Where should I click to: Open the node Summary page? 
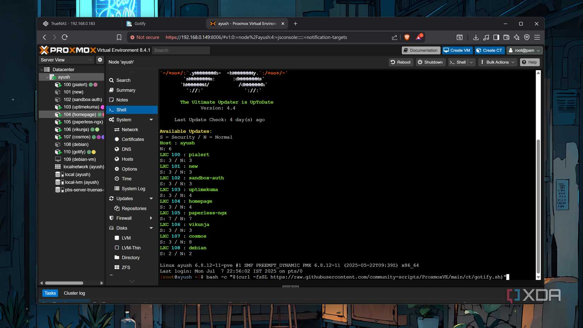[126, 90]
